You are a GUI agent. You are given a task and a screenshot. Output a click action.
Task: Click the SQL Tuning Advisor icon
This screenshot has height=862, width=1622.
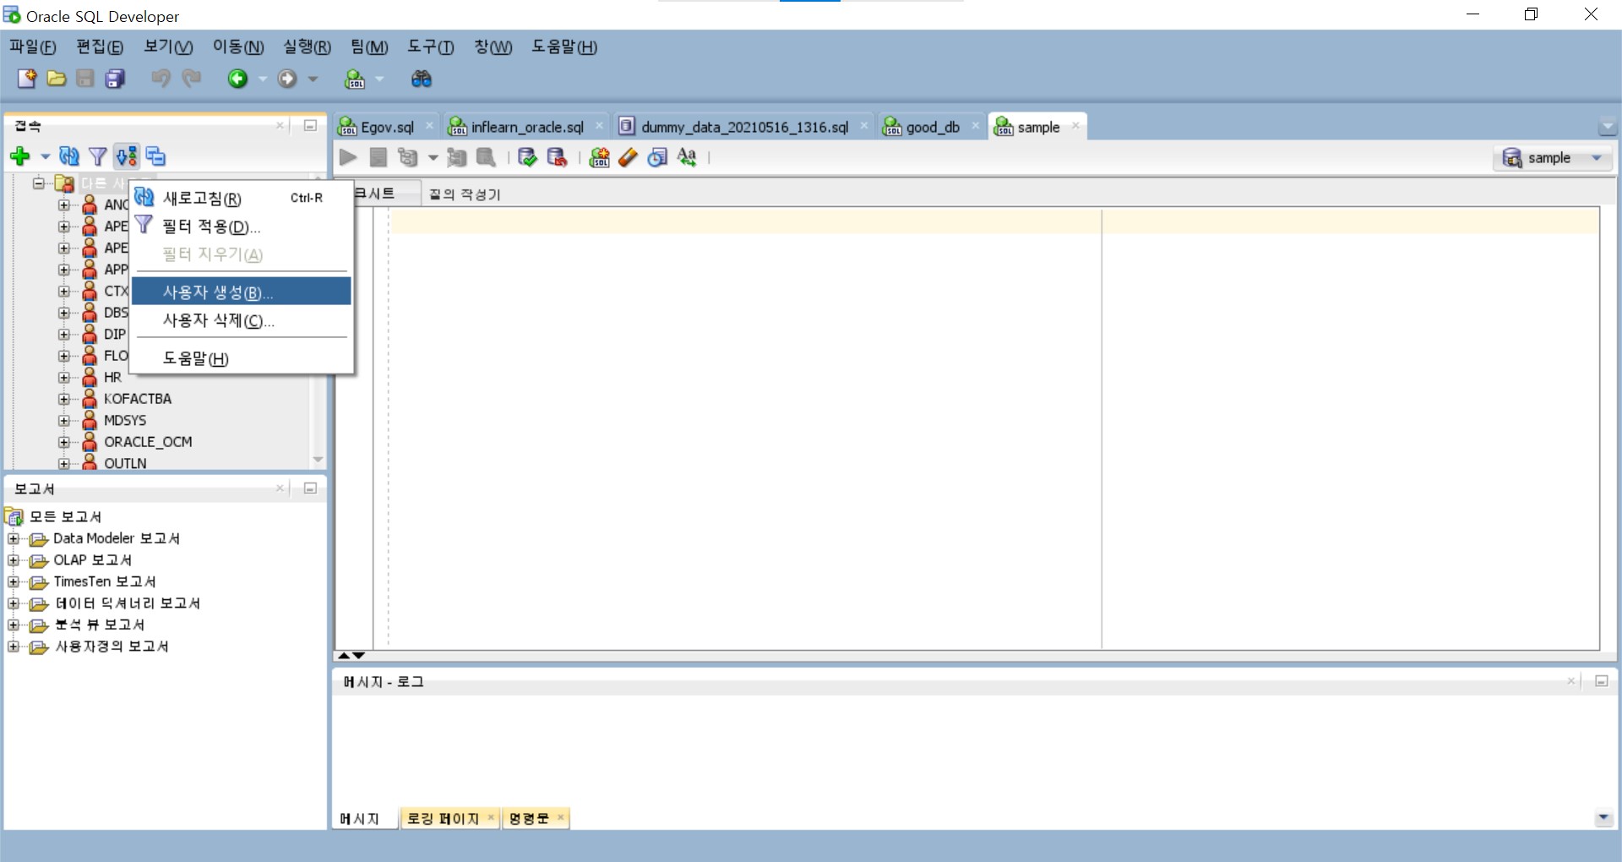coord(487,157)
